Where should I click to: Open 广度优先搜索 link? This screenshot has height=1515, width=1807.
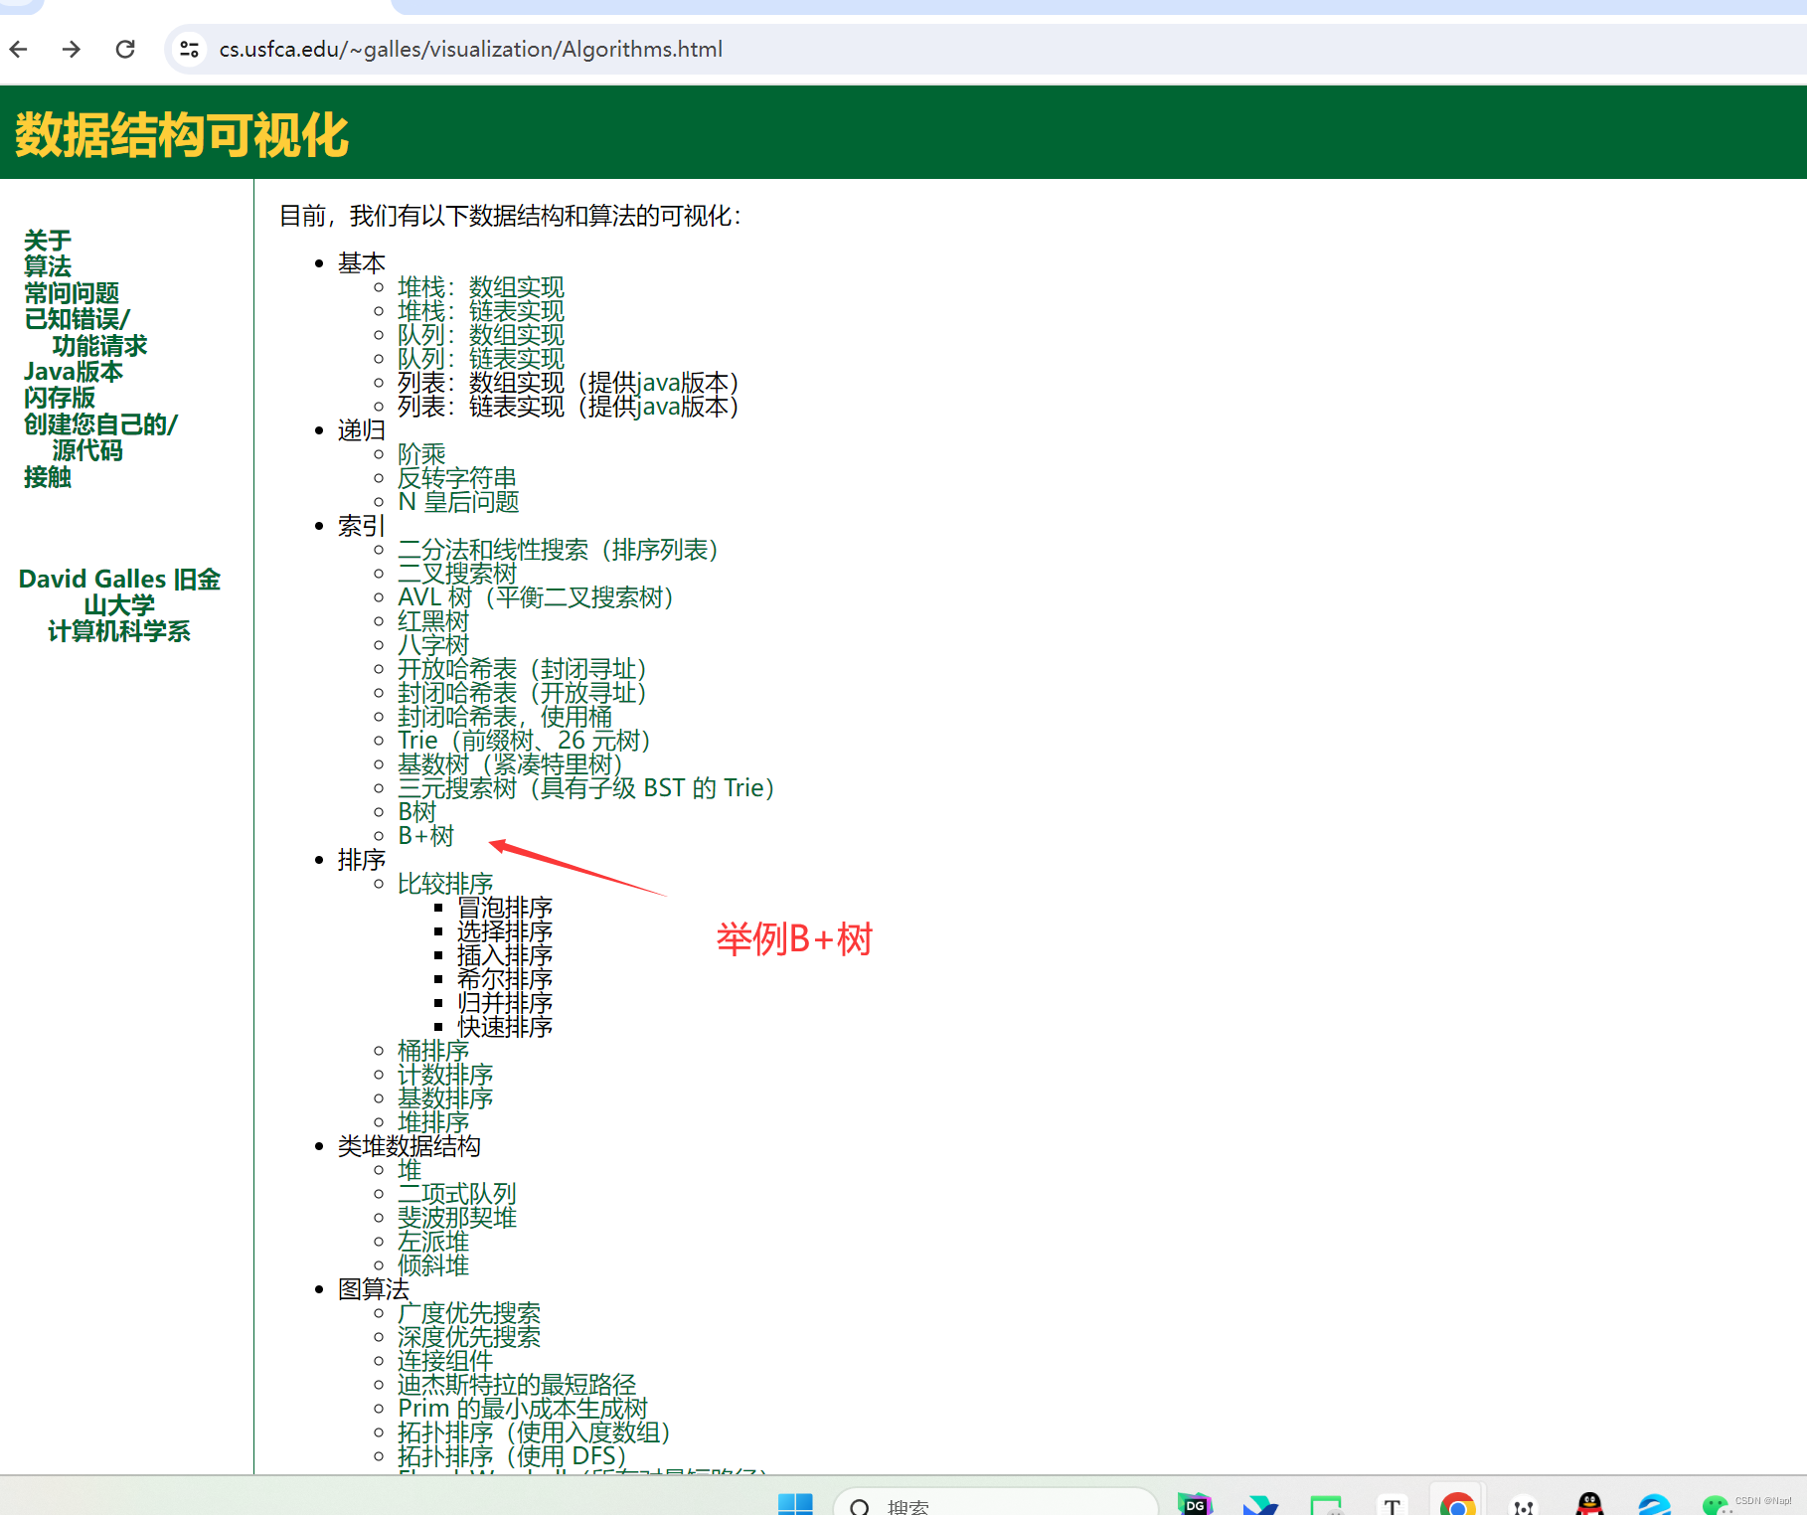469,1313
